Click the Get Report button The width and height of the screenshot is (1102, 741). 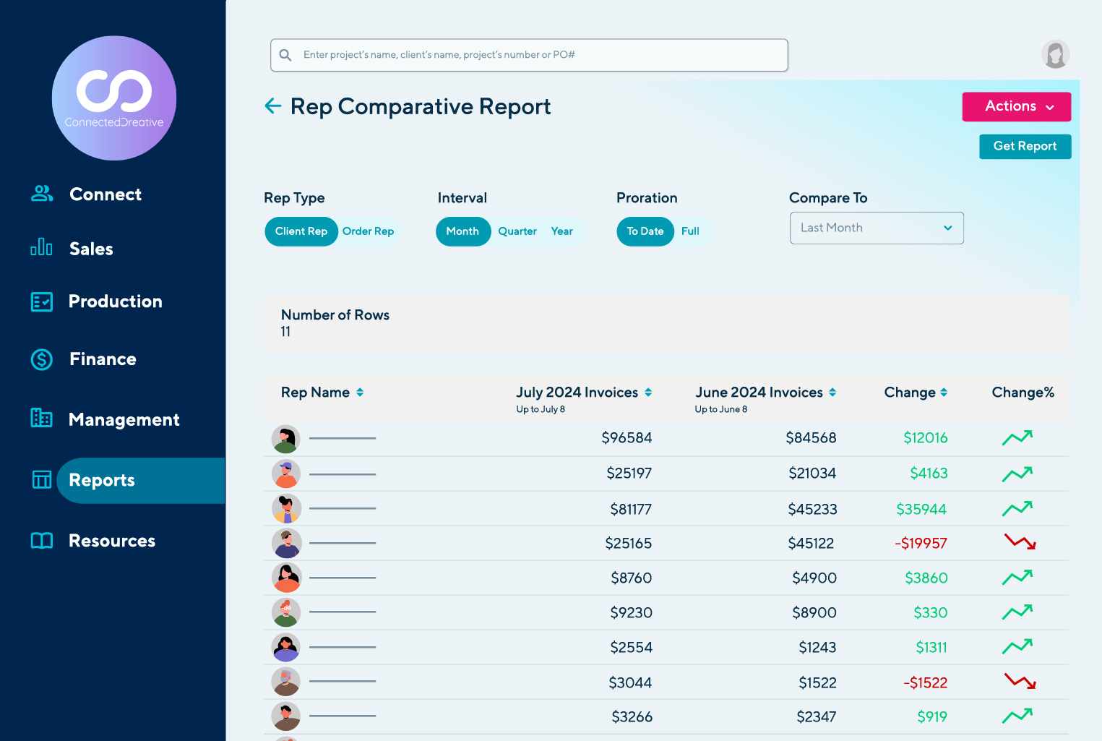(1025, 147)
